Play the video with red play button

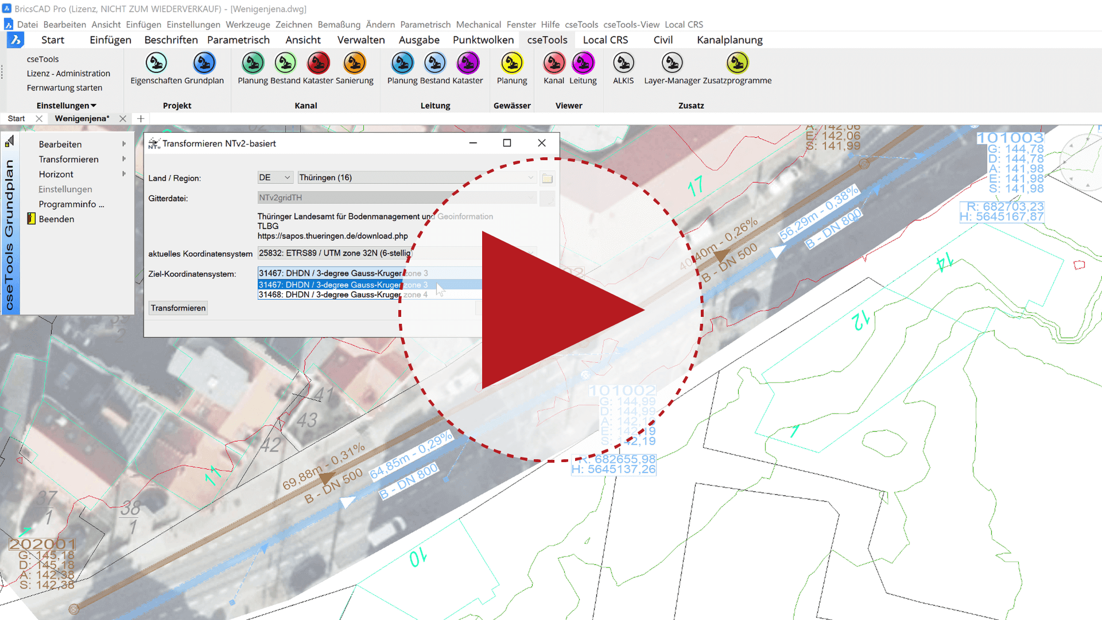(x=551, y=310)
